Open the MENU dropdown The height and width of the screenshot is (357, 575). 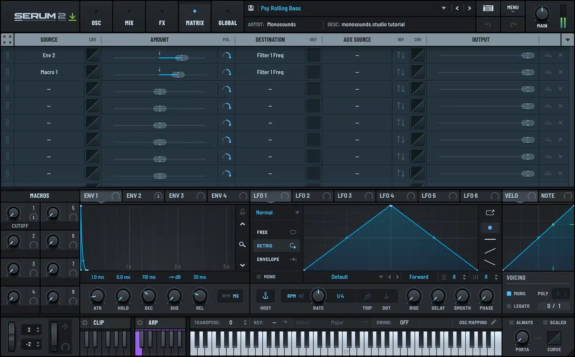[x=513, y=9]
